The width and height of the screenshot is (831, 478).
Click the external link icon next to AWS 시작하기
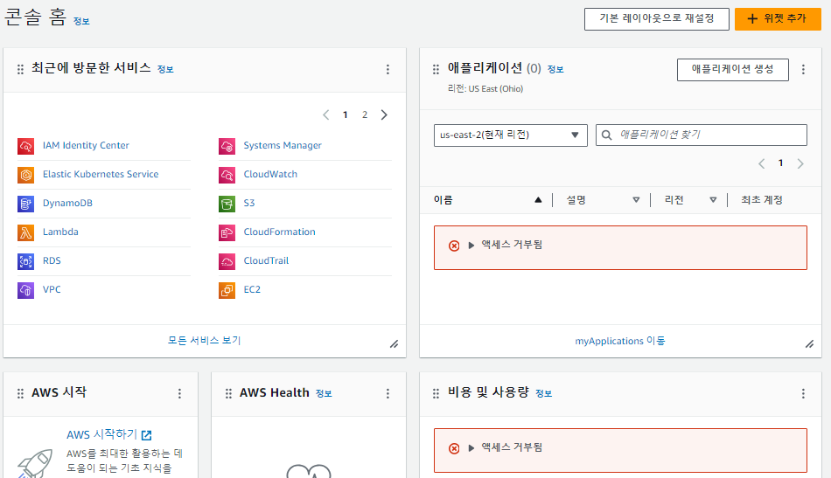tap(147, 435)
